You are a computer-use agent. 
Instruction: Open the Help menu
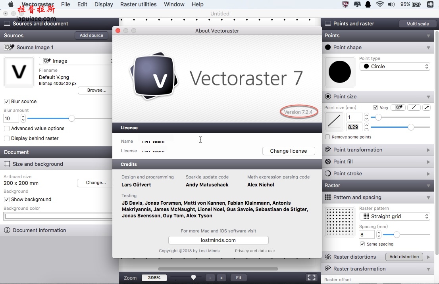(198, 4)
